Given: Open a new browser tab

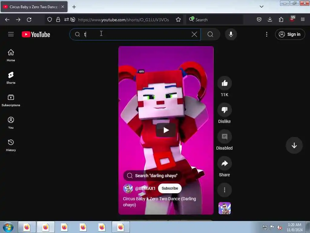Looking at the screenshot, I should pos(74,7).
